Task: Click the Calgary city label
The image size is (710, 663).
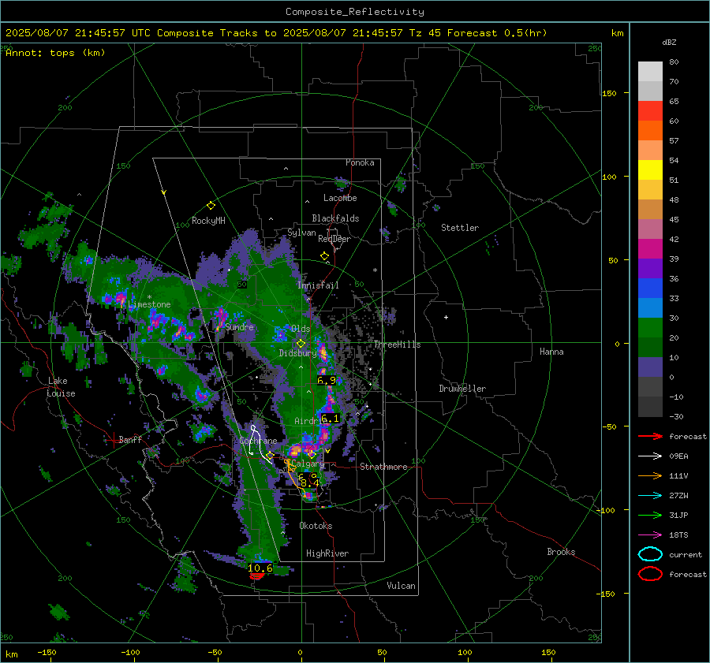Action: (308, 464)
